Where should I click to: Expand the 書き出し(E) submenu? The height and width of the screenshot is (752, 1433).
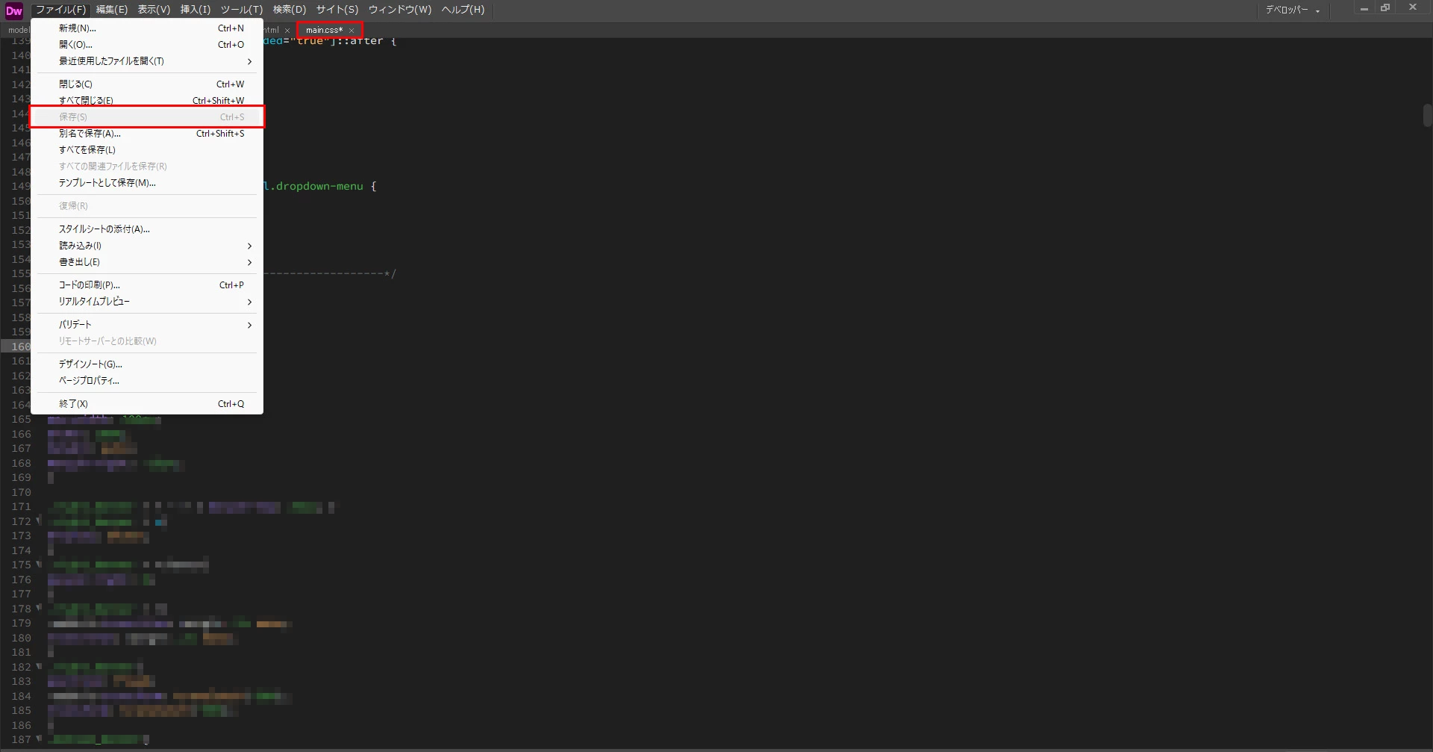click(147, 262)
